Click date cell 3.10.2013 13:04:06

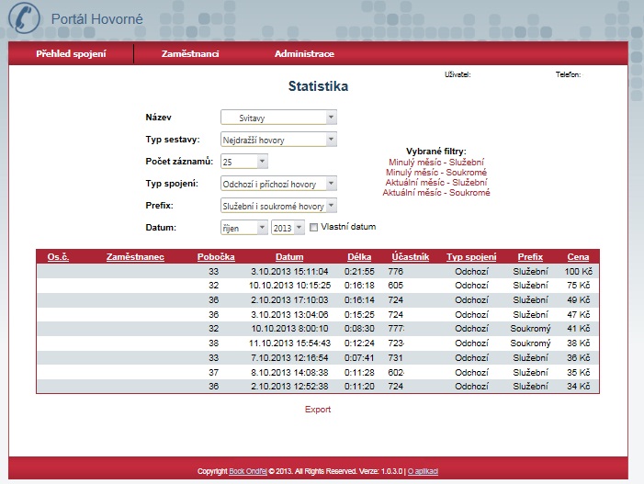click(289, 314)
